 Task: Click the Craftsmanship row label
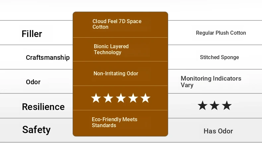(x=48, y=57)
